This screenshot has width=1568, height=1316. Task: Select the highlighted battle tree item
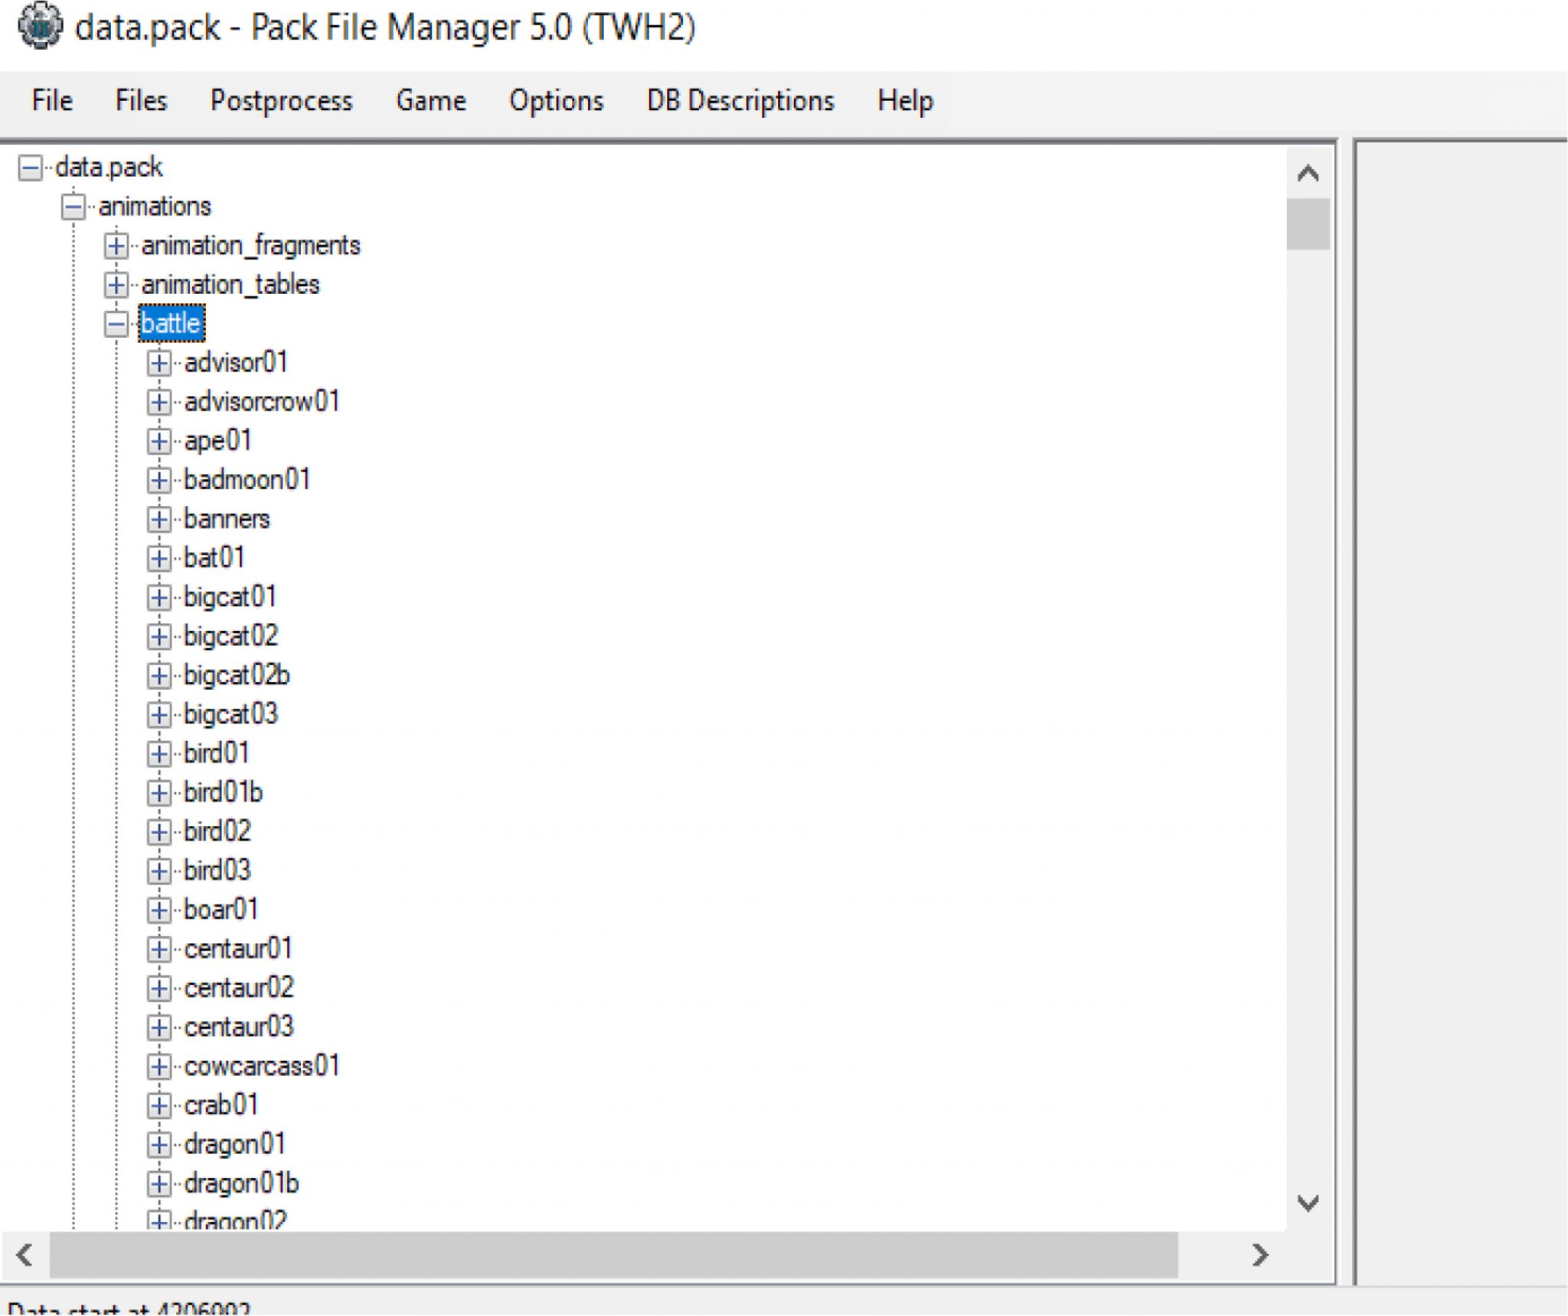click(x=171, y=323)
